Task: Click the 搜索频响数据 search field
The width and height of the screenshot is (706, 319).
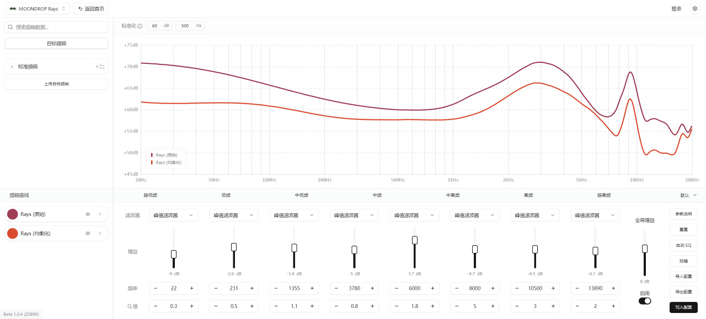Action: pyautogui.click(x=56, y=27)
